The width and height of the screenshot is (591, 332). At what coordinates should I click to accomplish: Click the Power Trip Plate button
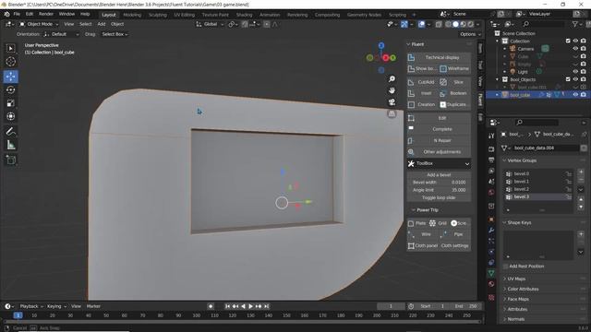tap(417, 223)
